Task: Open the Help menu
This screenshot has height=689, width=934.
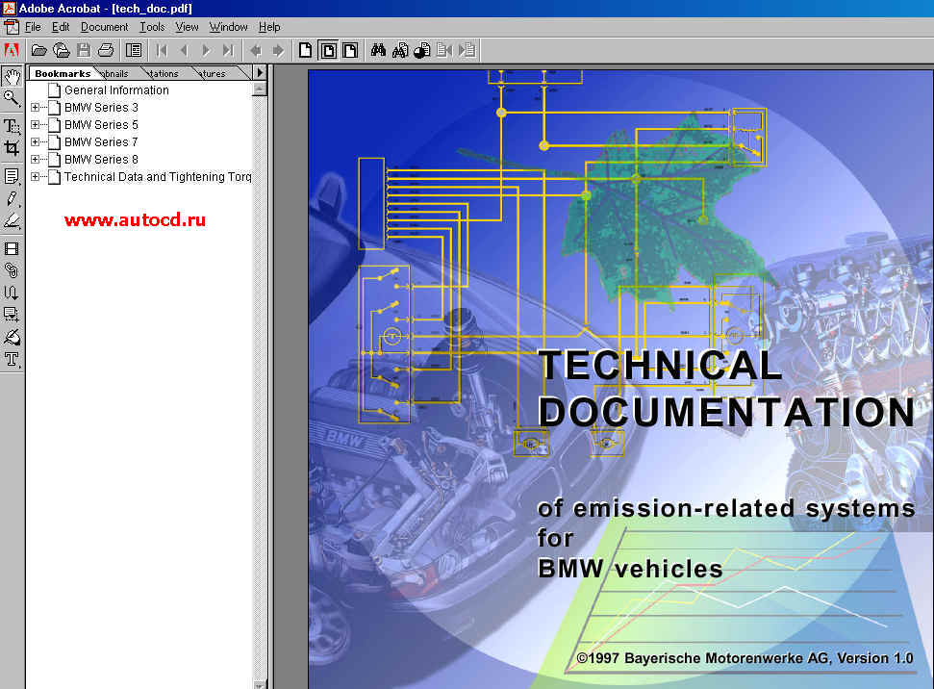Action: 269,27
